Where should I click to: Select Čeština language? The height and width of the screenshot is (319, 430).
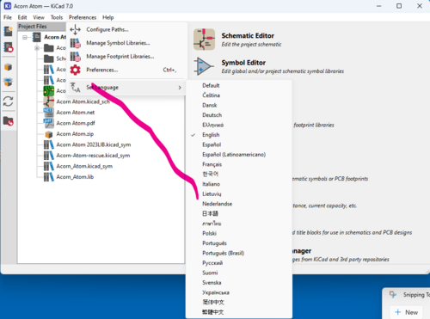(x=239, y=95)
